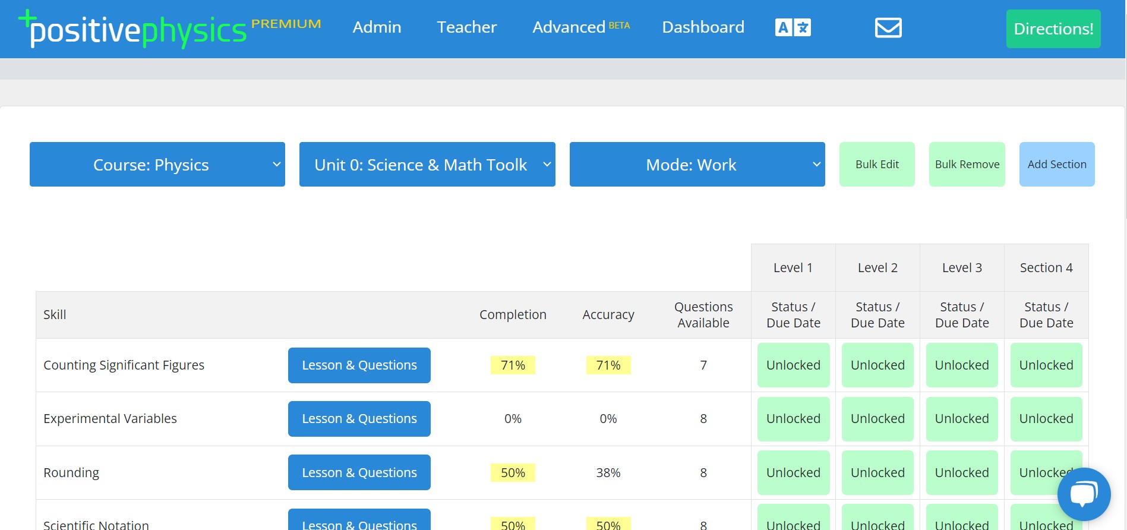Screen dimensions: 1127x530
Task: Open the Teacher menu item
Action: (466, 27)
